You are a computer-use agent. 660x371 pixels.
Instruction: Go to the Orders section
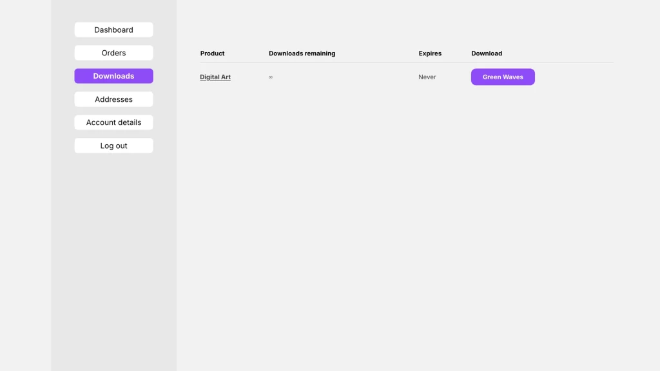[113, 53]
